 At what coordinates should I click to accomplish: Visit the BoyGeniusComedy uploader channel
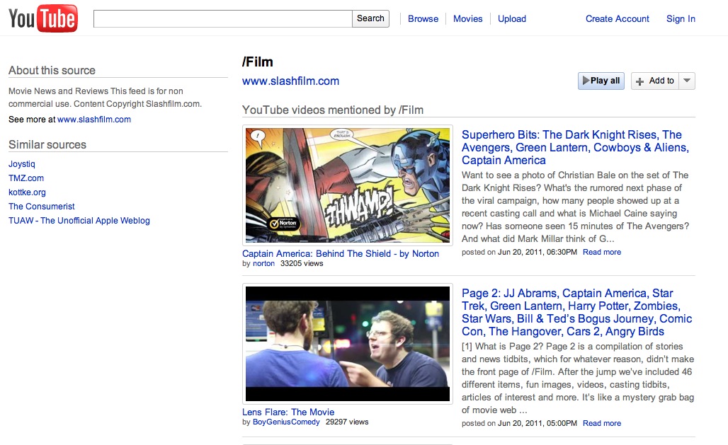286,422
